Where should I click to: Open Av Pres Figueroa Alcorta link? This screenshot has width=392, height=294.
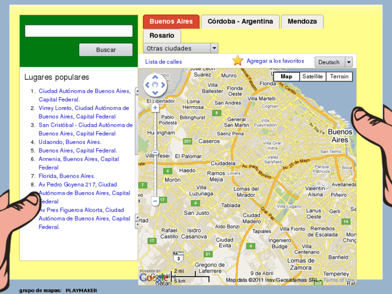point(85,218)
